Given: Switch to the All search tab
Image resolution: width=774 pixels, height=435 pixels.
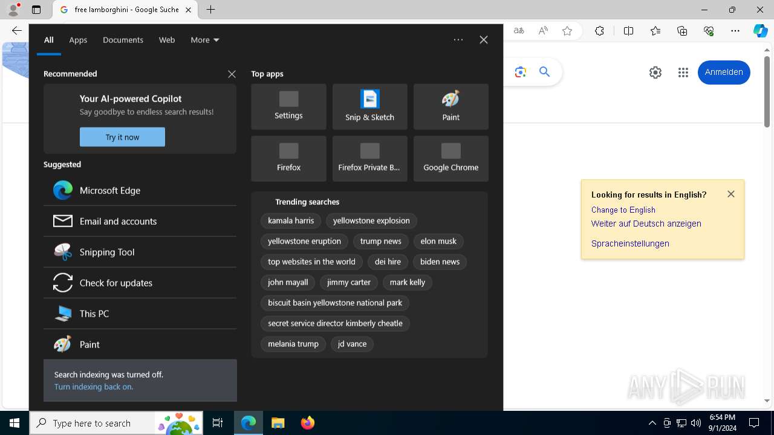Looking at the screenshot, I should point(49,40).
